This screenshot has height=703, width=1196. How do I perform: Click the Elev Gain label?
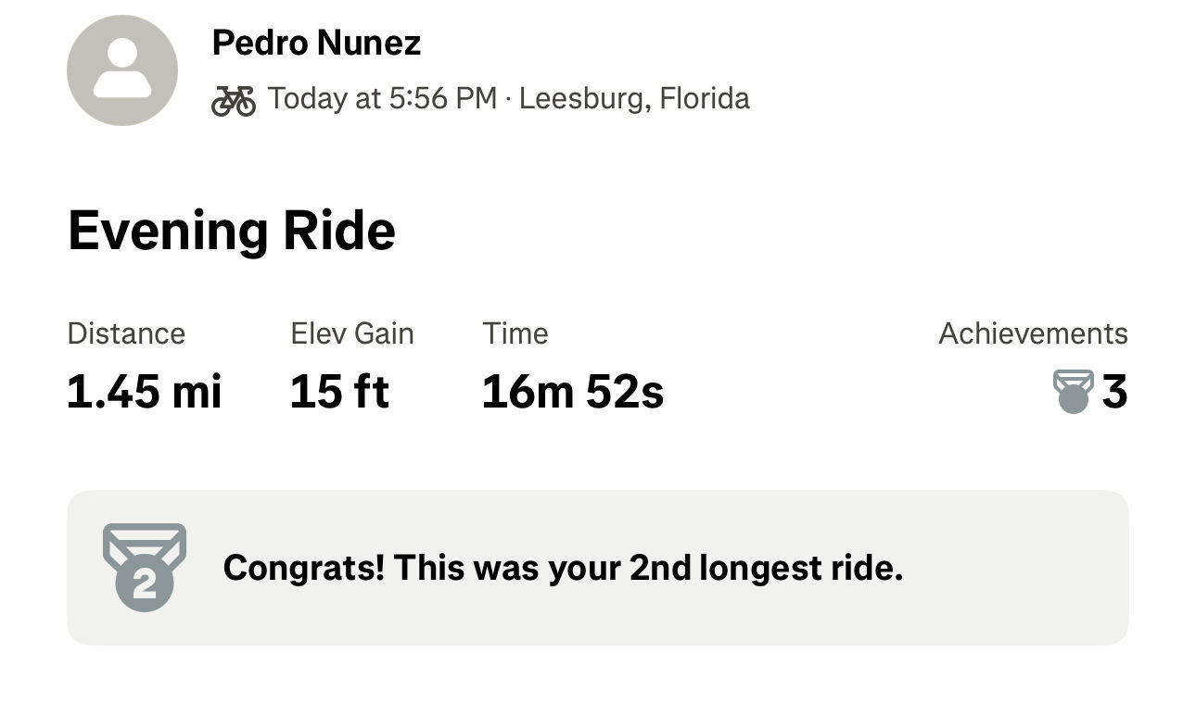(352, 333)
